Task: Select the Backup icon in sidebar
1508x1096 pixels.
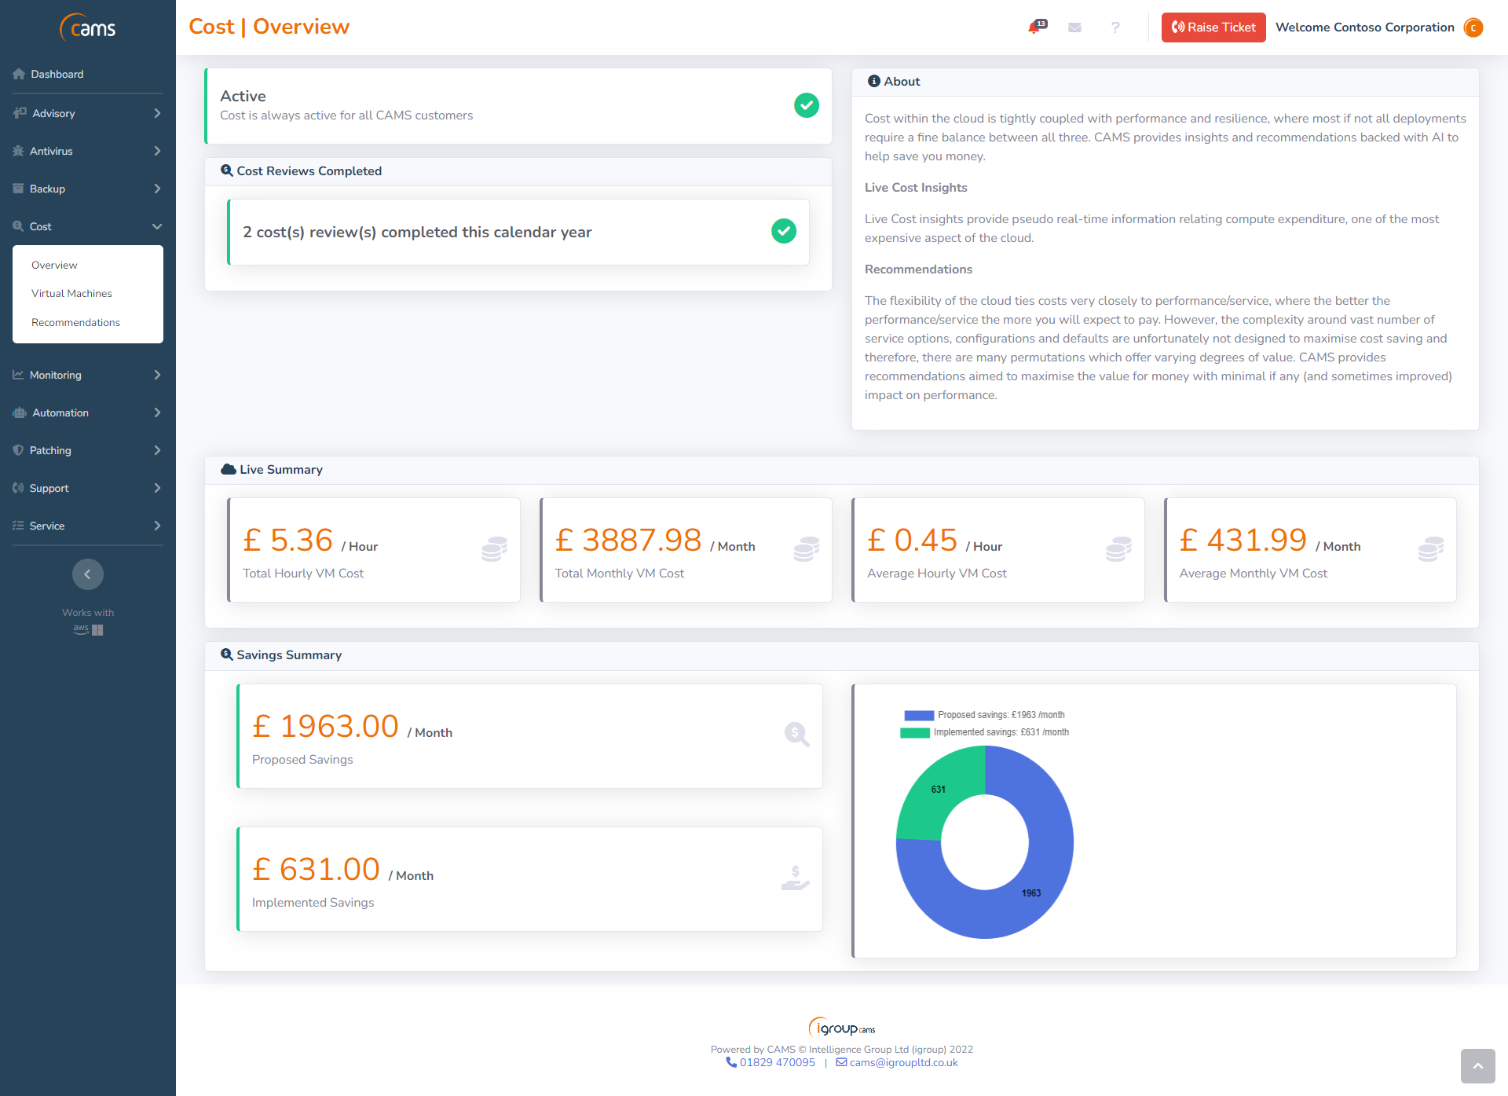Action: (x=19, y=188)
